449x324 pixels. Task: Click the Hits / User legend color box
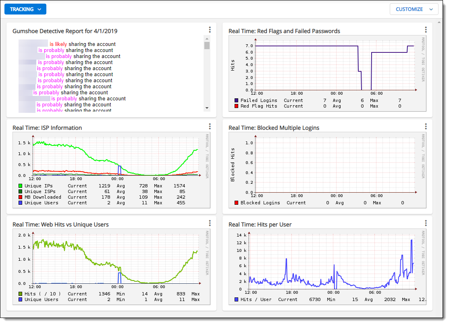click(x=236, y=300)
